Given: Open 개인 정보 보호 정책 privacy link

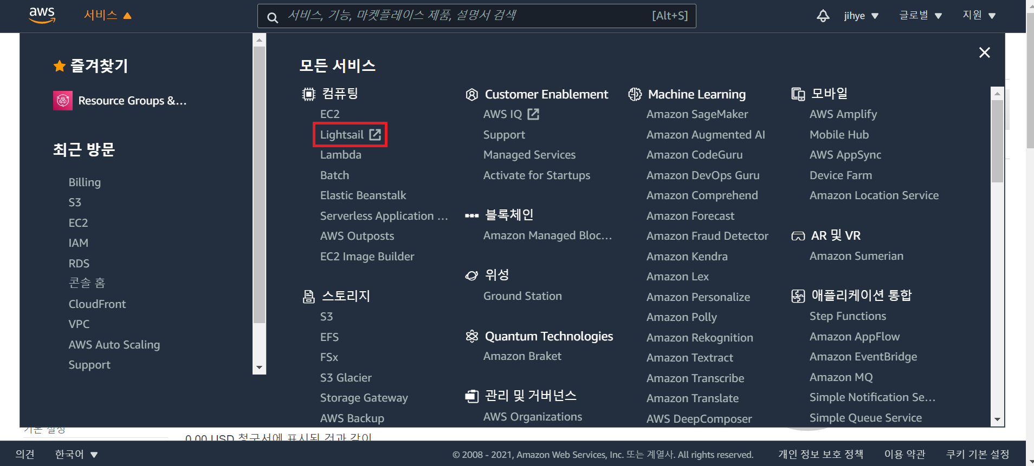Looking at the screenshot, I should coord(820,455).
